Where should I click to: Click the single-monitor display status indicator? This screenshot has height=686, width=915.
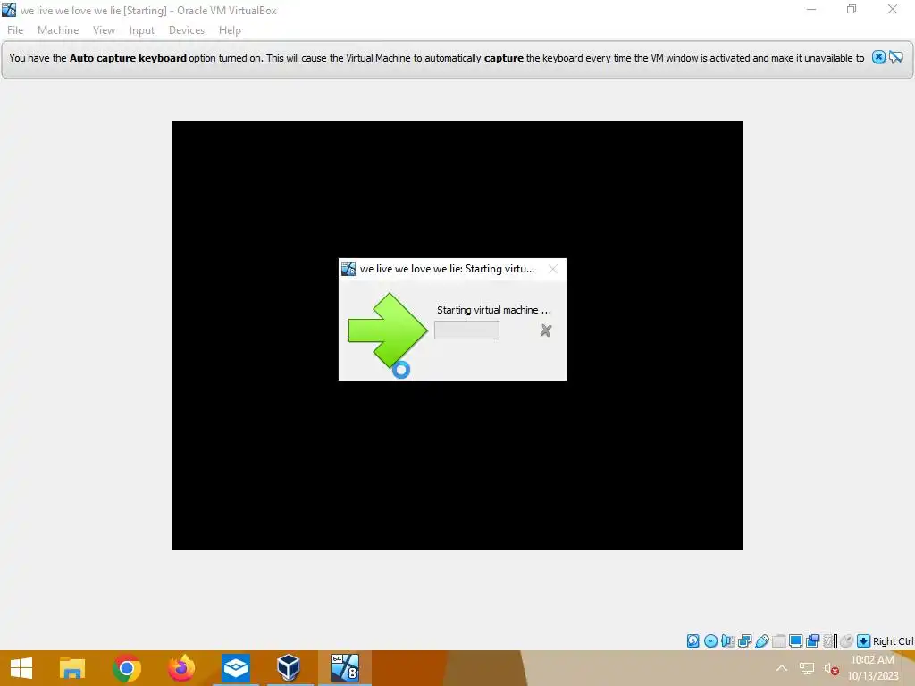[x=795, y=641]
